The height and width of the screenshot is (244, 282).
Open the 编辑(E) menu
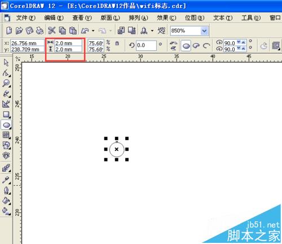(x=54, y=18)
